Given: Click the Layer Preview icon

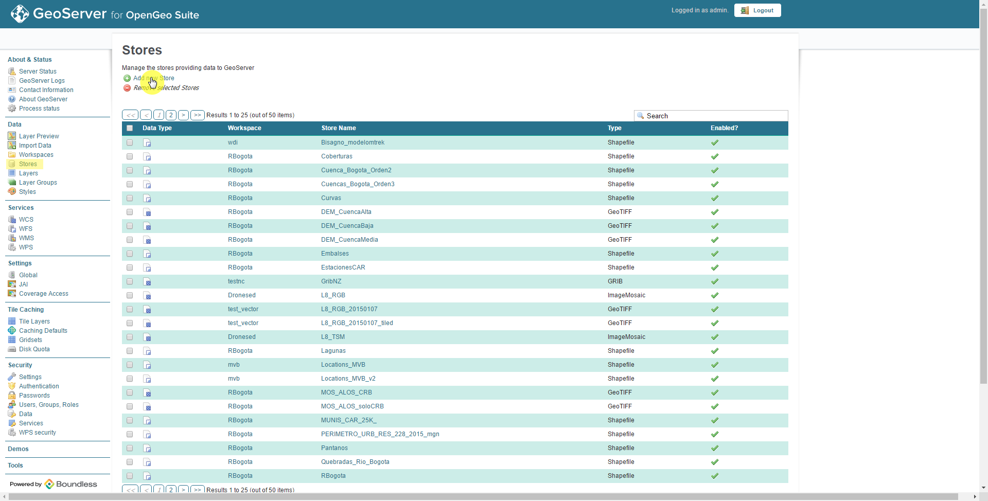Looking at the screenshot, I should (x=12, y=136).
